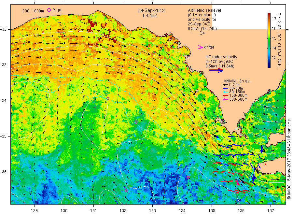
Task: Click the cyan 80-150m ANMN legend arrow
Action: tap(226, 92)
